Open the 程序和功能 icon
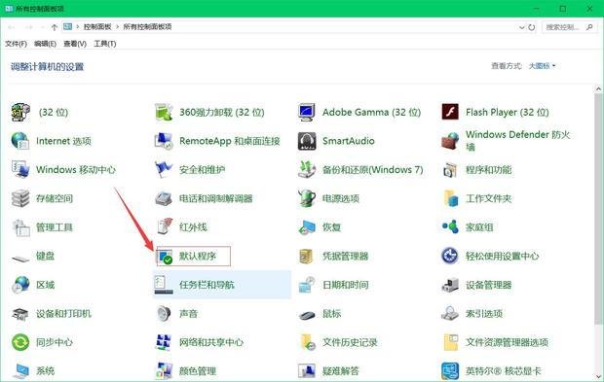The image size is (604, 382). (x=450, y=169)
